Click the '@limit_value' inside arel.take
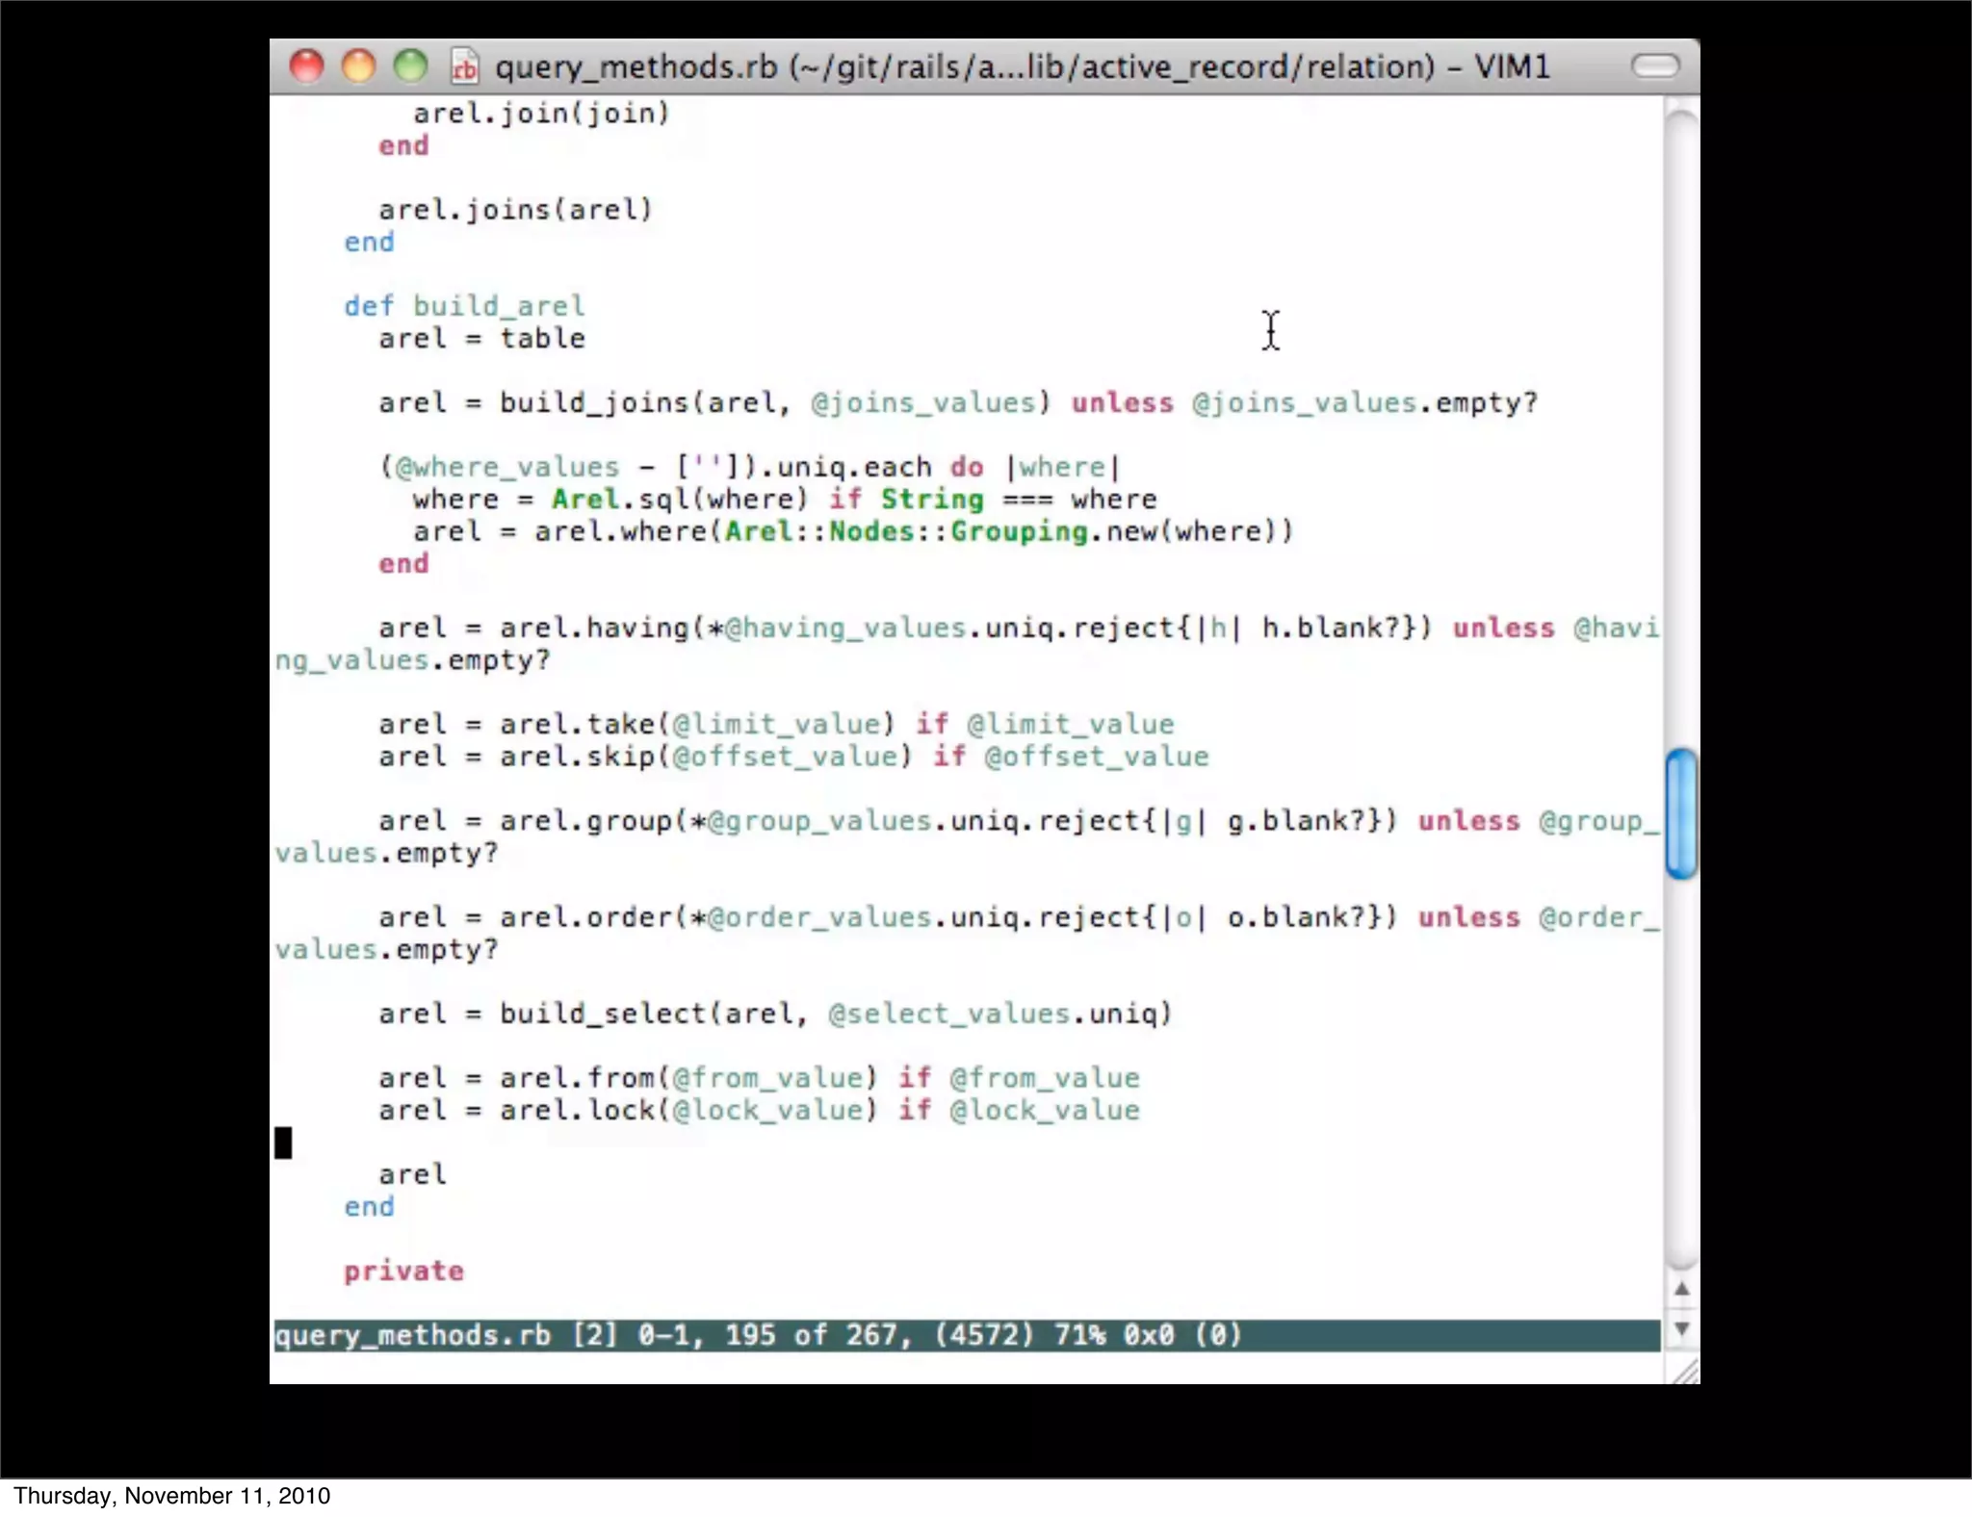Screen dimensions: 1972x1517 point(776,724)
